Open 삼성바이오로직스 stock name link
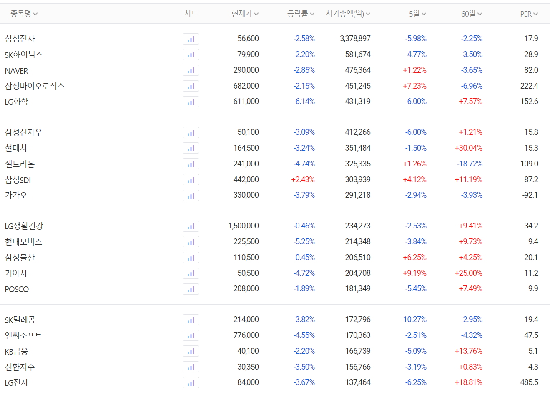This screenshot has height=402, width=550. (35, 86)
